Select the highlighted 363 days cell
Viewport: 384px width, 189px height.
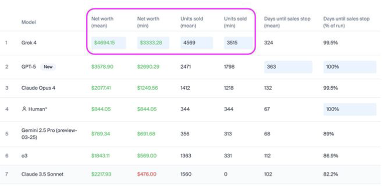tap(288, 67)
